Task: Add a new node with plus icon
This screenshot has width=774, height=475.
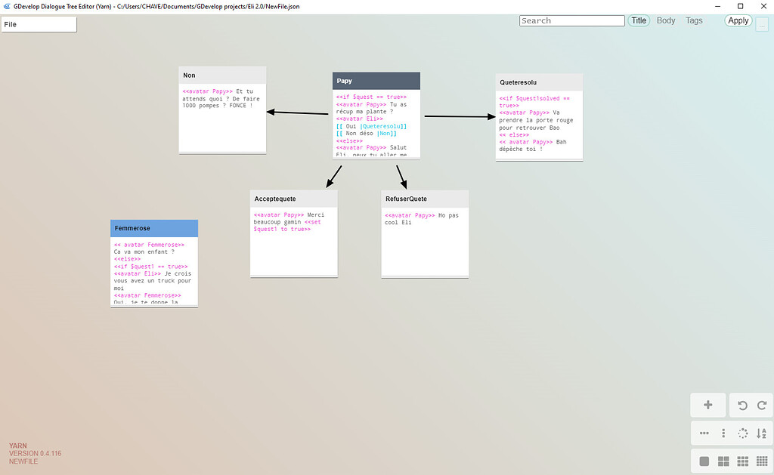Action: click(708, 406)
